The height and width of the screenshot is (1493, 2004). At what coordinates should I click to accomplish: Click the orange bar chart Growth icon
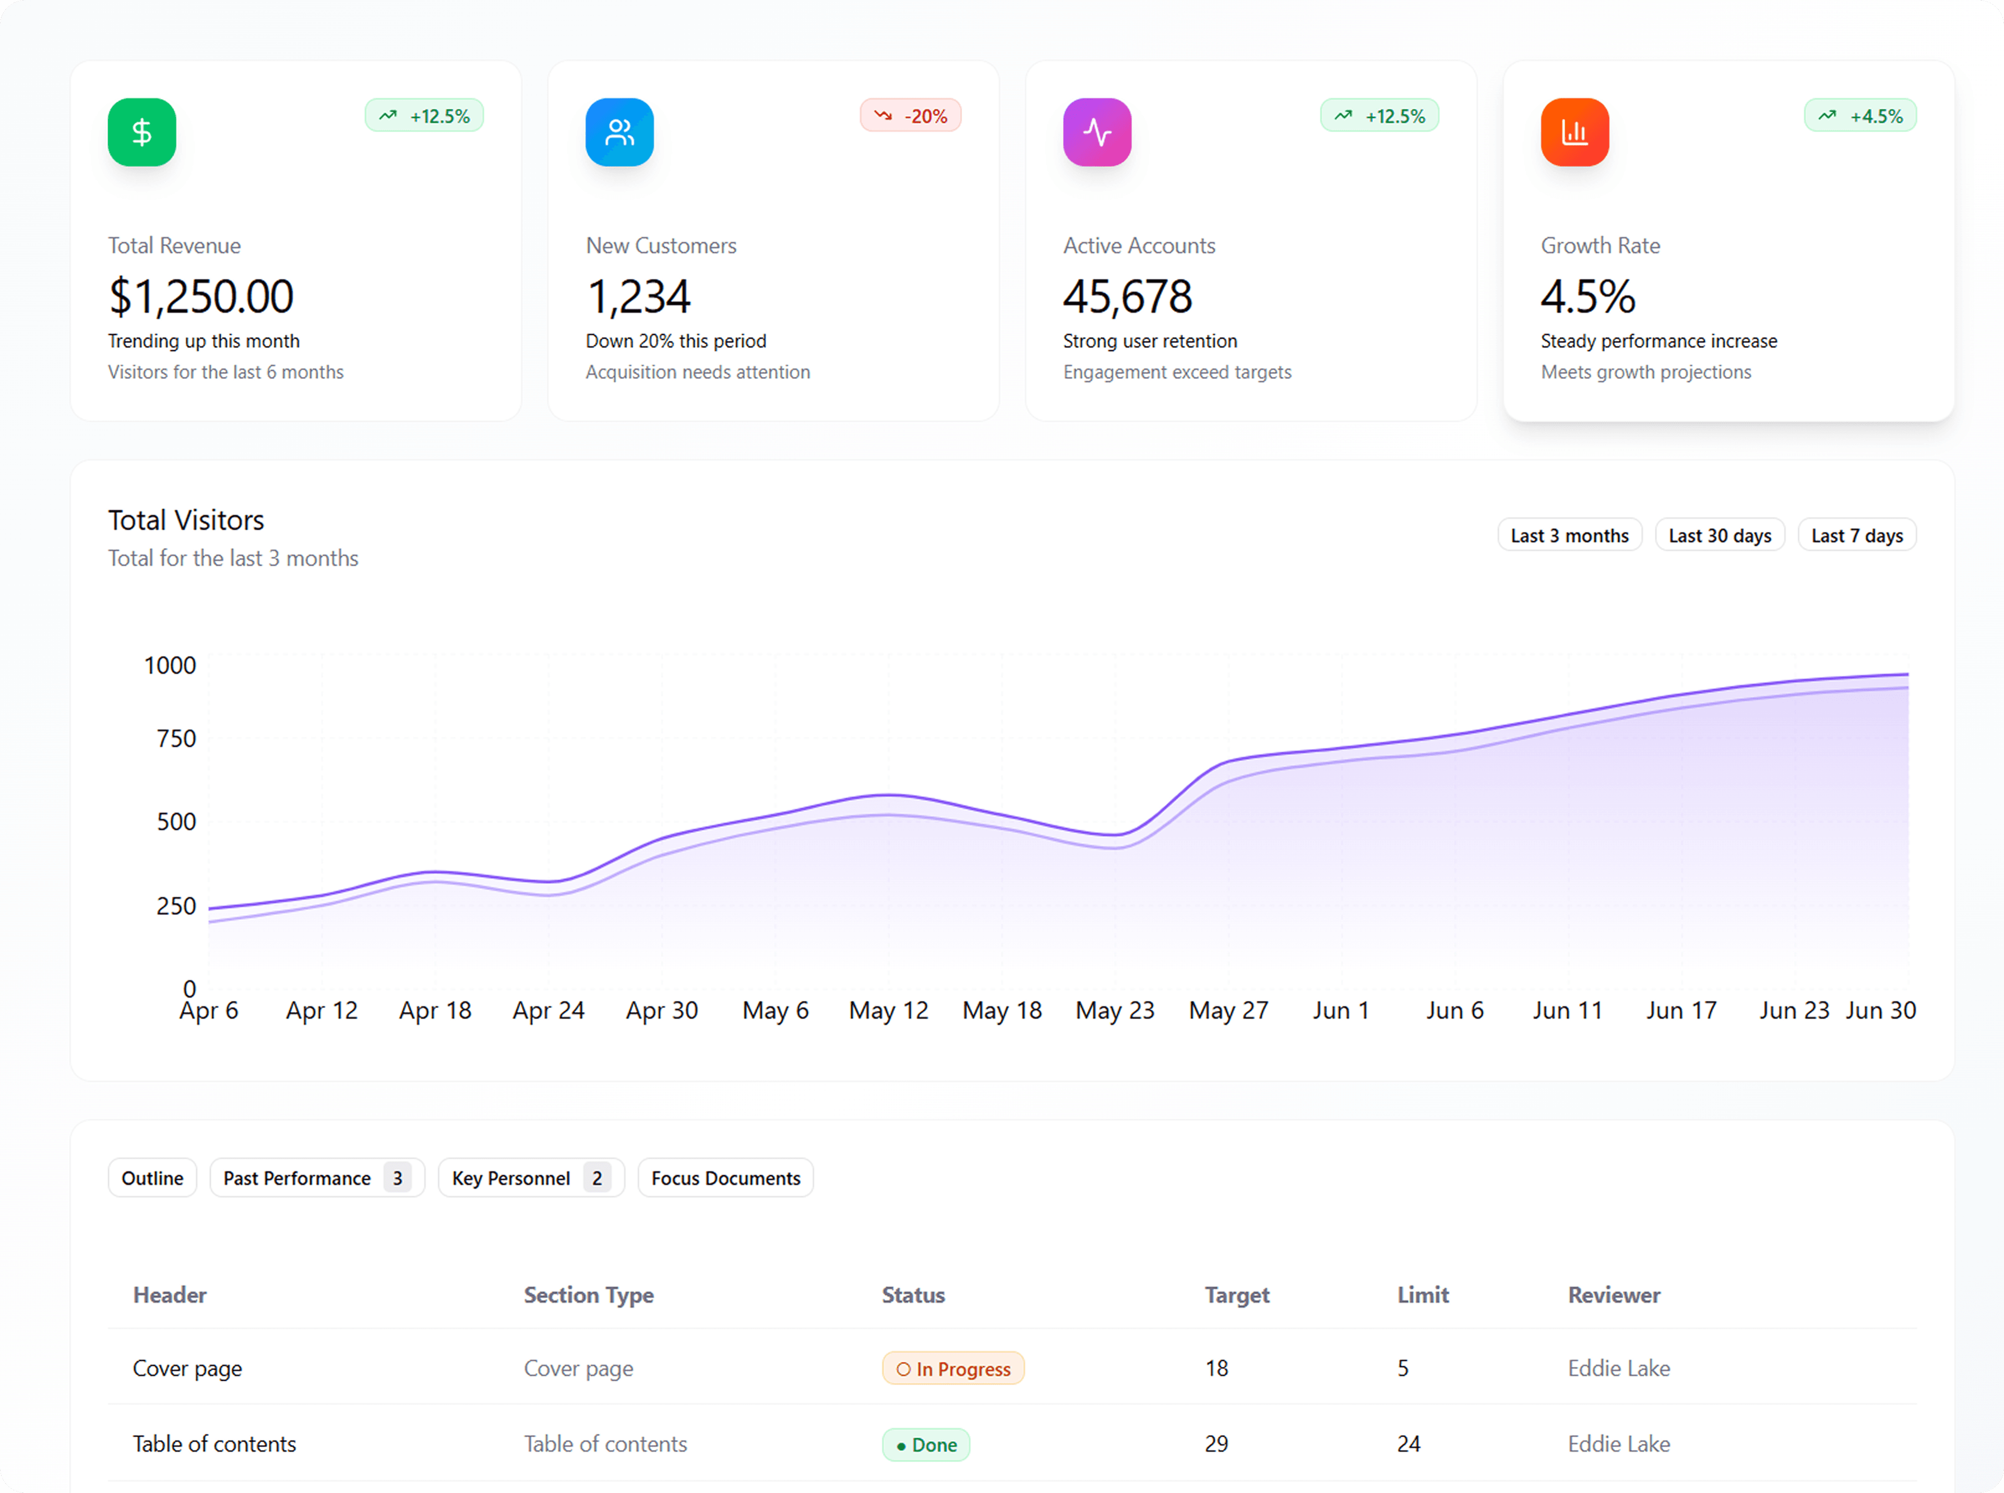pos(1574,133)
